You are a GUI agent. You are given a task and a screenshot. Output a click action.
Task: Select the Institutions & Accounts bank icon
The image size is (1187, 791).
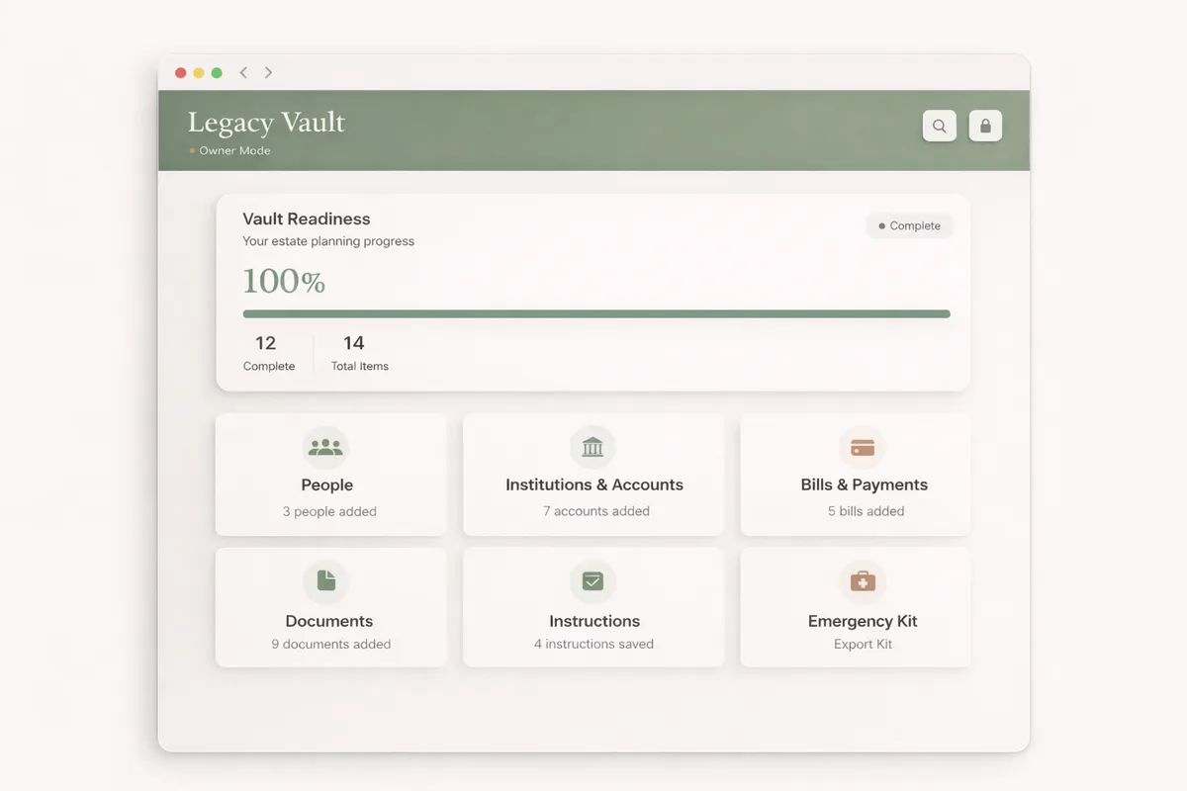click(593, 447)
